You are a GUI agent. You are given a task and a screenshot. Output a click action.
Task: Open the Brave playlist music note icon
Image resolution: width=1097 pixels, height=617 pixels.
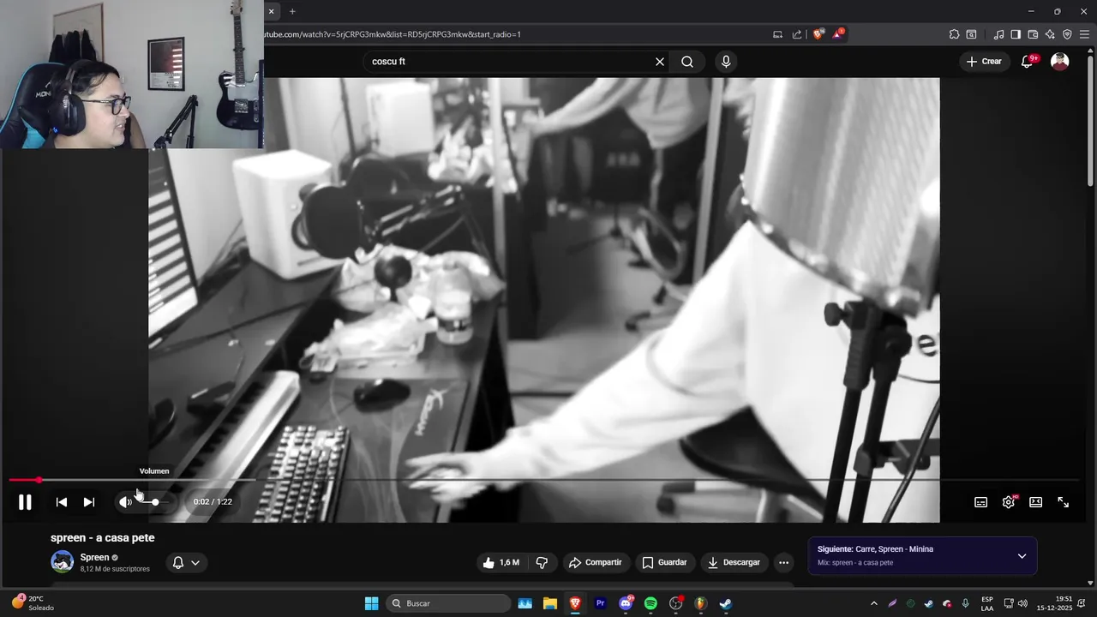[998, 34]
